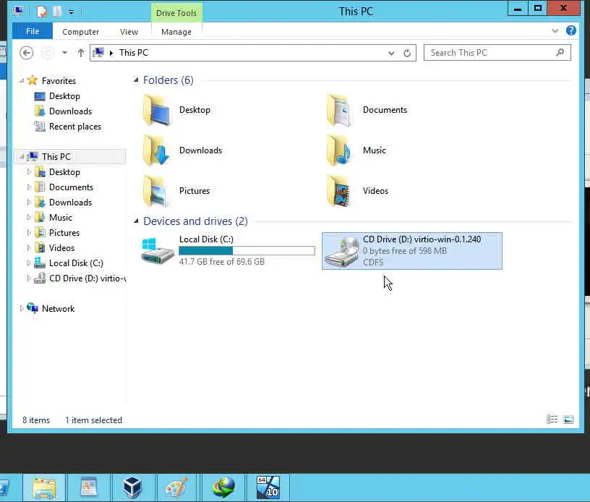The image size is (590, 502).
Task: Open the document editor taskbar icon
Action: [88, 488]
